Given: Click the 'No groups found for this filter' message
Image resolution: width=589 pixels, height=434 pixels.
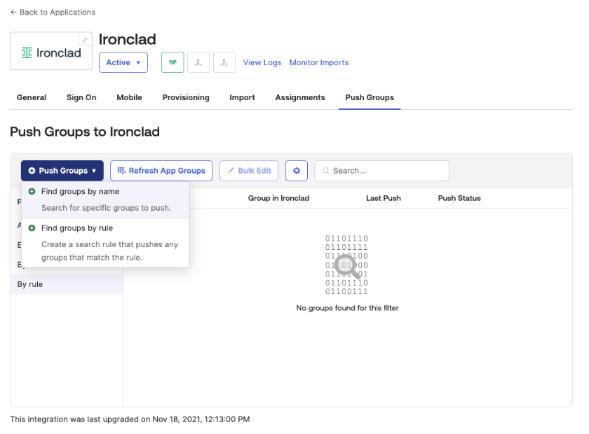Looking at the screenshot, I should pos(348,308).
